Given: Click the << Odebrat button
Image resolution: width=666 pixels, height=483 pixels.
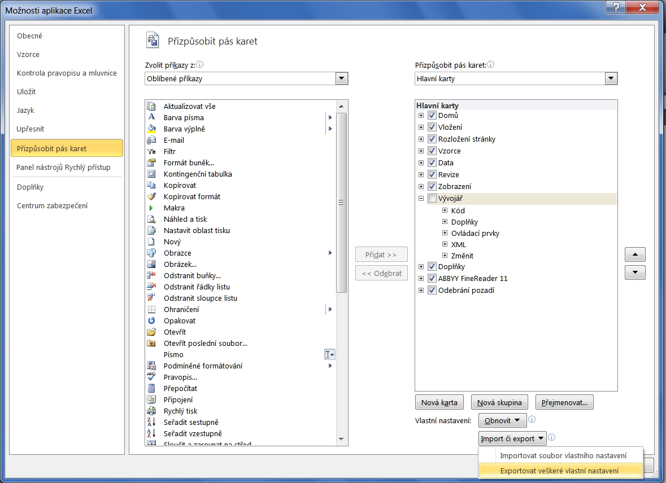Looking at the screenshot, I should pyautogui.click(x=381, y=273).
